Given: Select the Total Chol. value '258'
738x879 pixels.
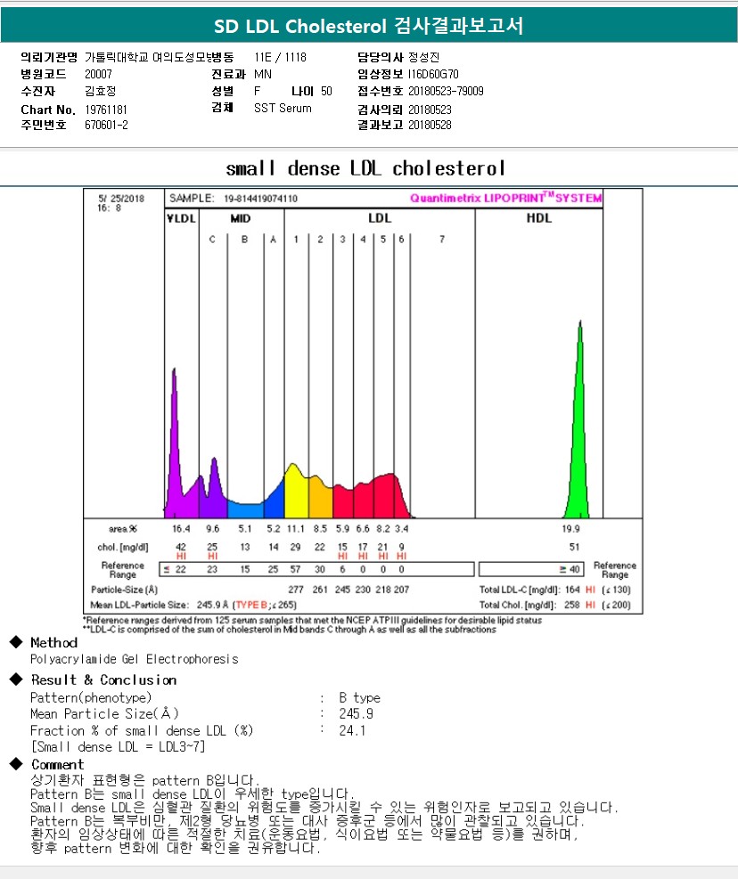Looking at the screenshot, I should coord(572,605).
